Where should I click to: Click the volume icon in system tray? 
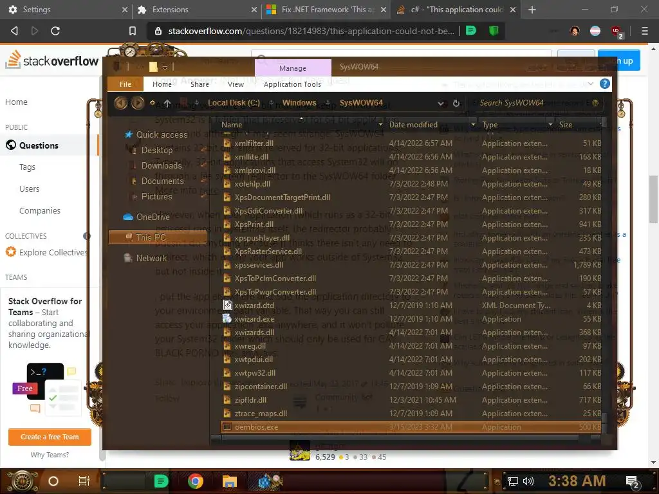click(x=528, y=481)
